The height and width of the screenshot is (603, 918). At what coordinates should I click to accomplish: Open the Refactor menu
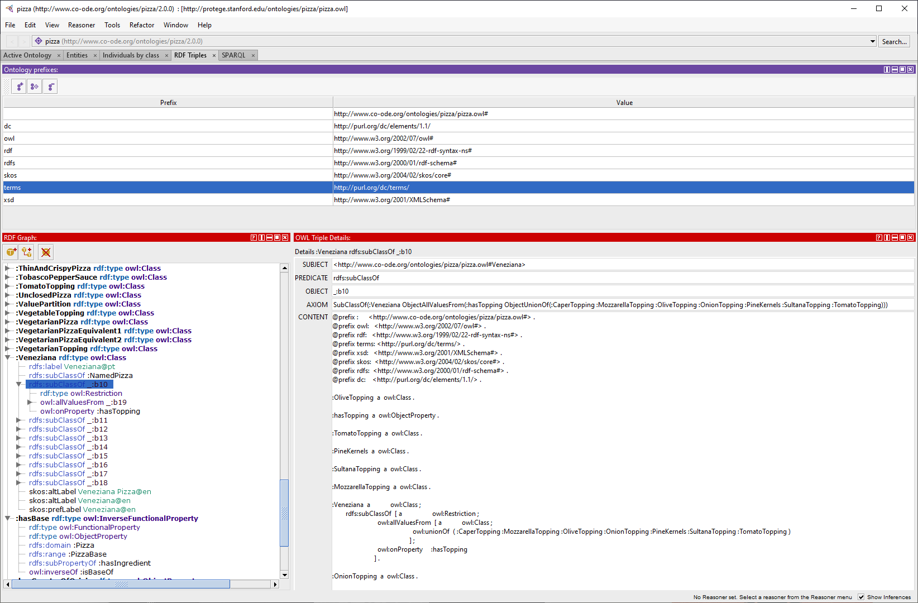[142, 25]
